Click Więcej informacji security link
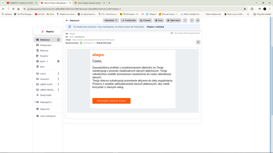 [104, 43]
